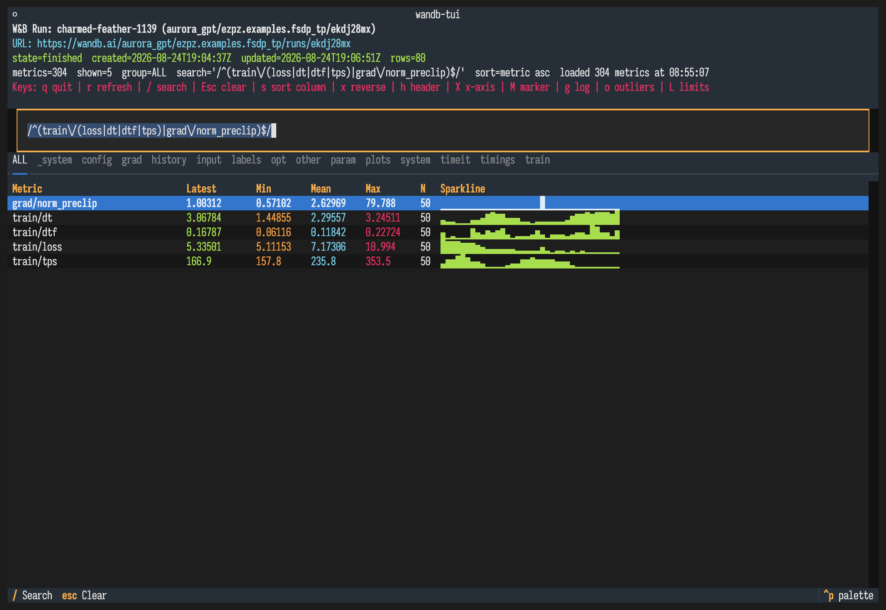Select the grad tab
Image resolution: width=886 pixels, height=610 pixels.
(132, 160)
